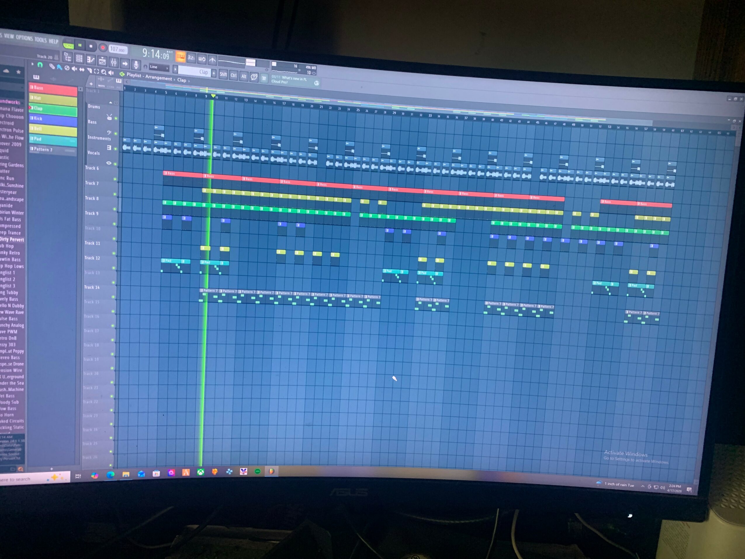
Task: Toggle the 3.2.1 countdown before recording
Action: [191, 58]
